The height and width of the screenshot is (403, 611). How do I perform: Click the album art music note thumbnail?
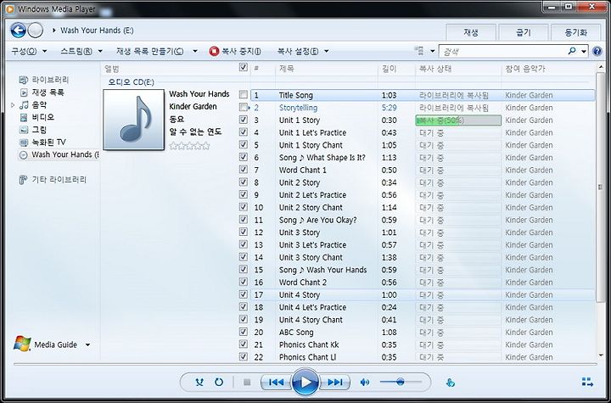(134, 120)
